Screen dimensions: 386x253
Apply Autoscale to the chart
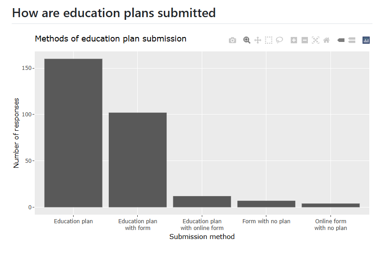point(316,40)
